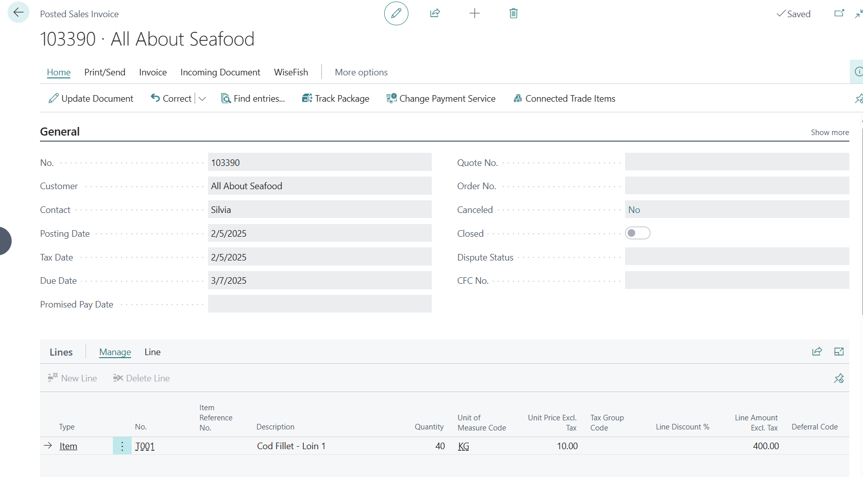Image resolution: width=863 pixels, height=477 pixels.
Task: Expand the Lines section to full view
Action: 839,352
